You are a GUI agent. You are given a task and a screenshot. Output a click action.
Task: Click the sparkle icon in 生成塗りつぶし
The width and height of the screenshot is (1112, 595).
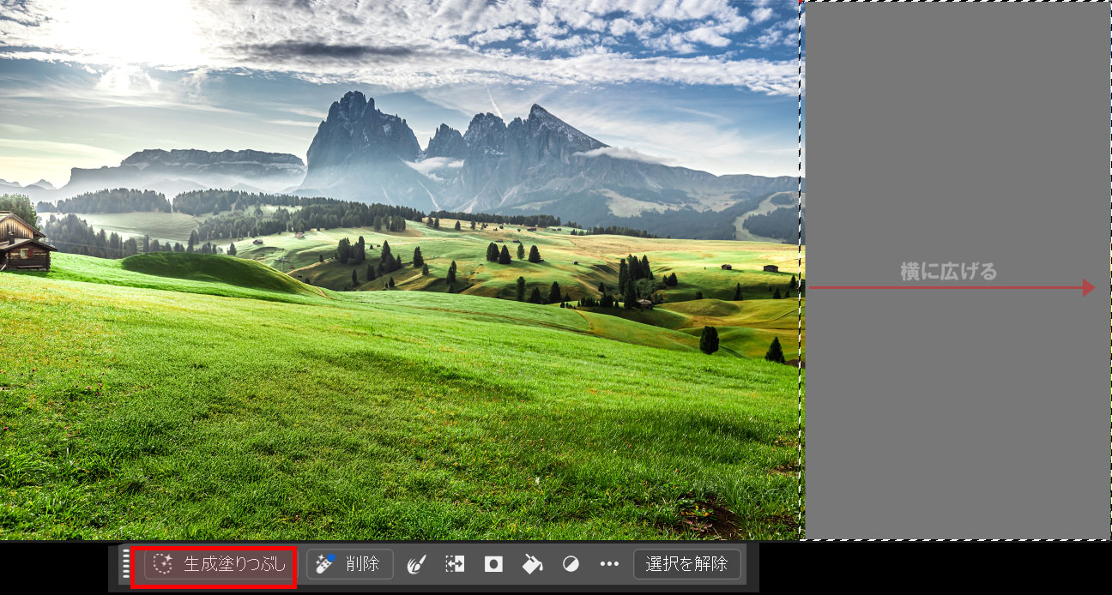164,564
